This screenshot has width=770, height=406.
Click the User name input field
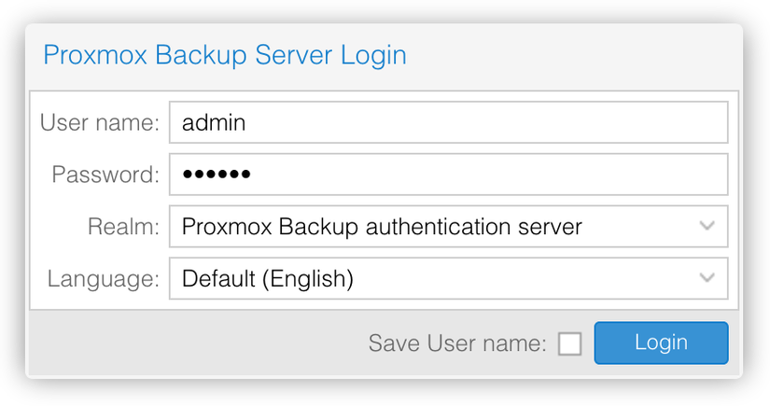pyautogui.click(x=448, y=122)
